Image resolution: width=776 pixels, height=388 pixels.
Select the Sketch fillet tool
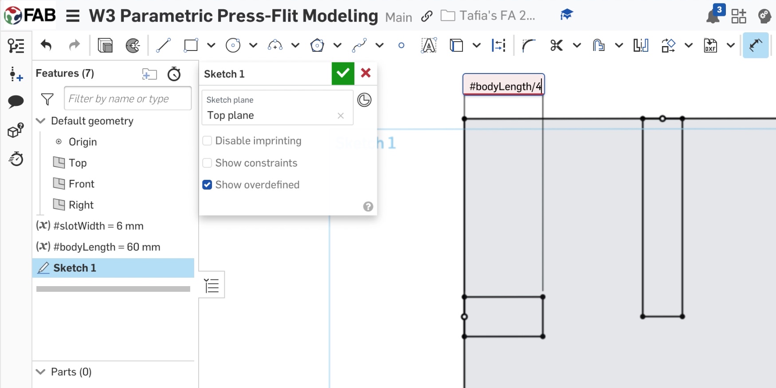pyautogui.click(x=529, y=45)
